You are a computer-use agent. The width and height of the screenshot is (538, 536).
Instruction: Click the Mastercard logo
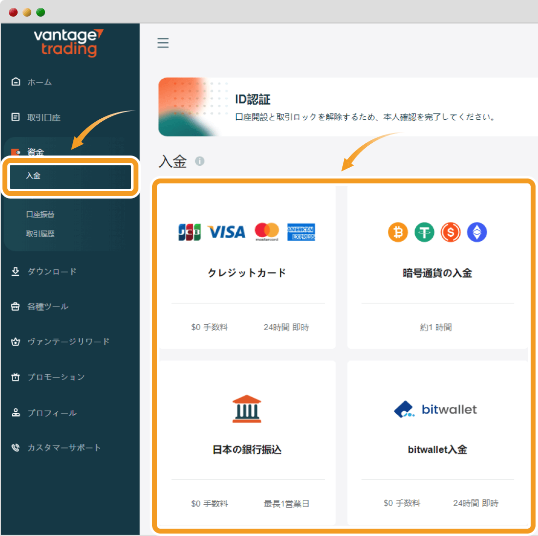pos(267,232)
